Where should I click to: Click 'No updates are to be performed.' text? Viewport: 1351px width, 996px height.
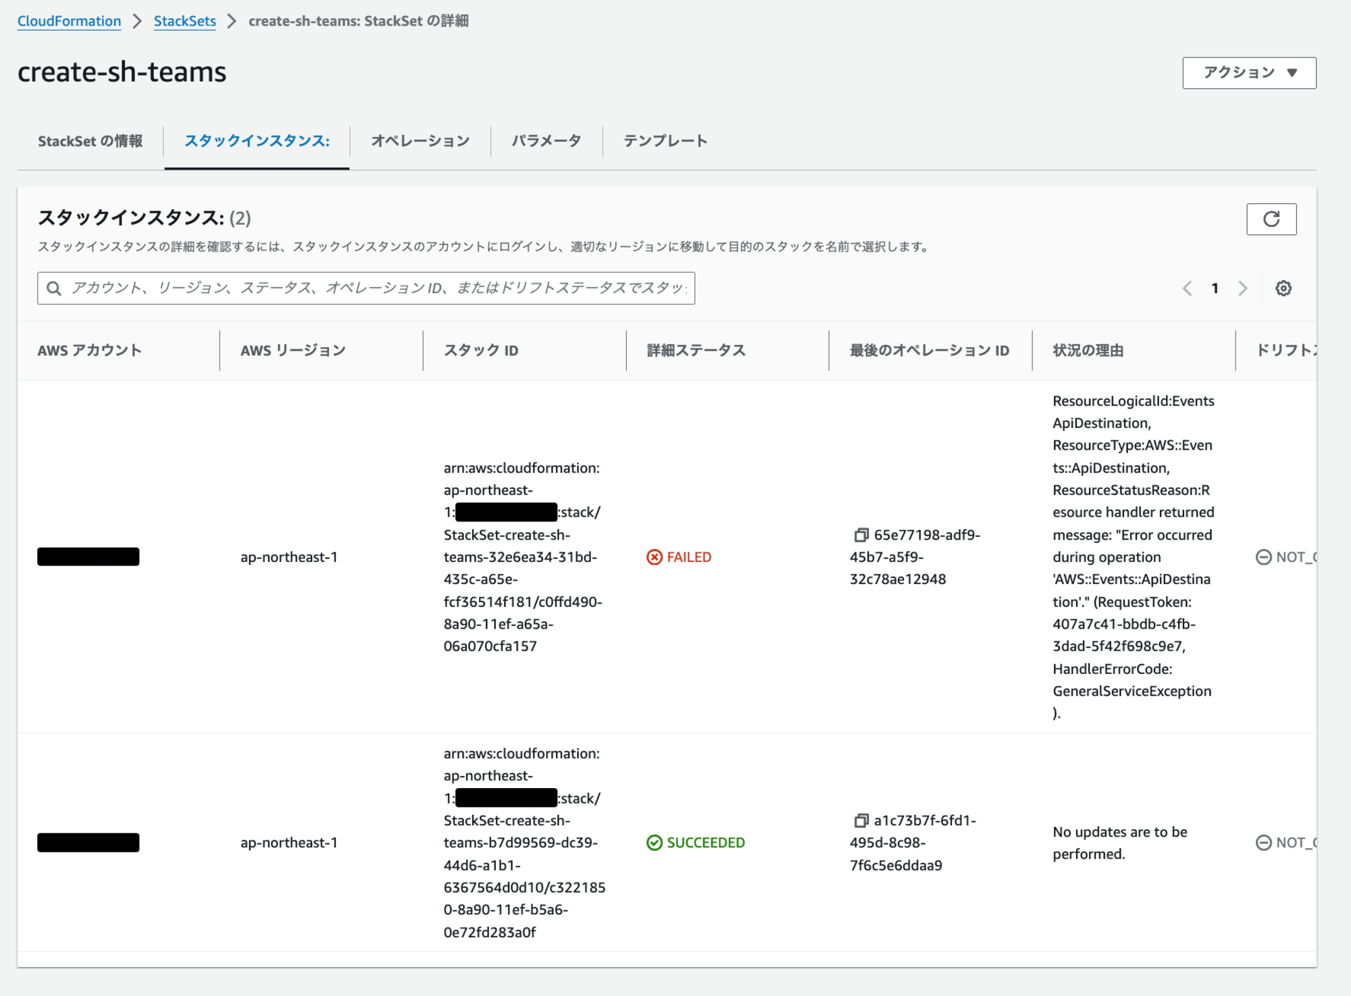[1119, 843]
